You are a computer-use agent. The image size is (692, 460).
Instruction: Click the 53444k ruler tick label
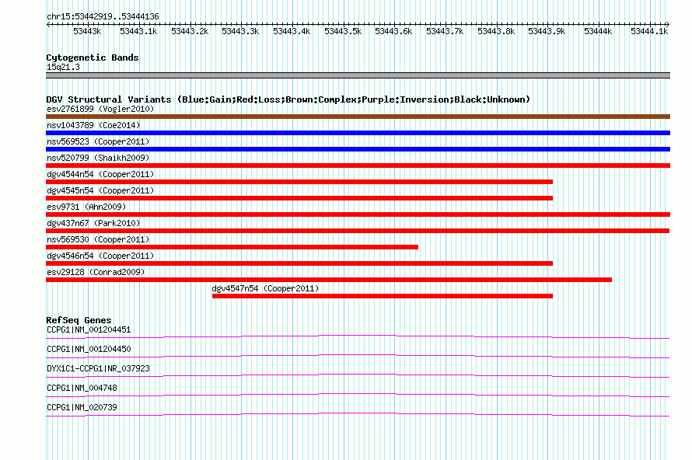[598, 32]
